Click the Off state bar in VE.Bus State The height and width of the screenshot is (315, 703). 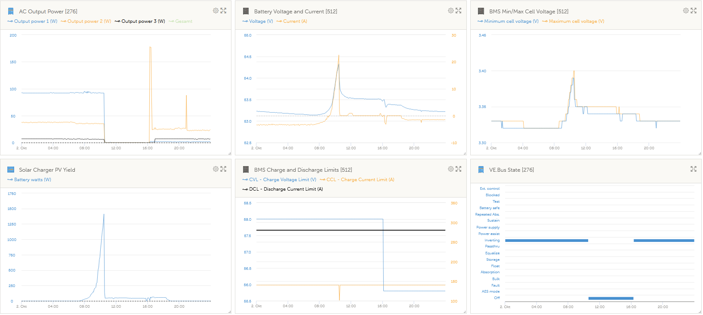[610, 298]
